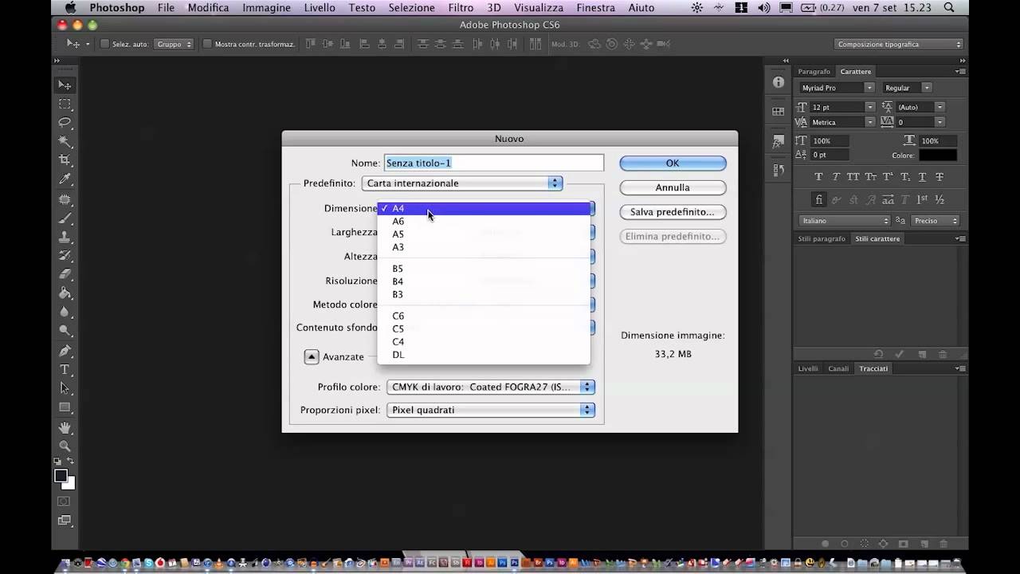Open Proporzioni pixel dropdown
This screenshot has height=574, width=1020.
point(491,411)
